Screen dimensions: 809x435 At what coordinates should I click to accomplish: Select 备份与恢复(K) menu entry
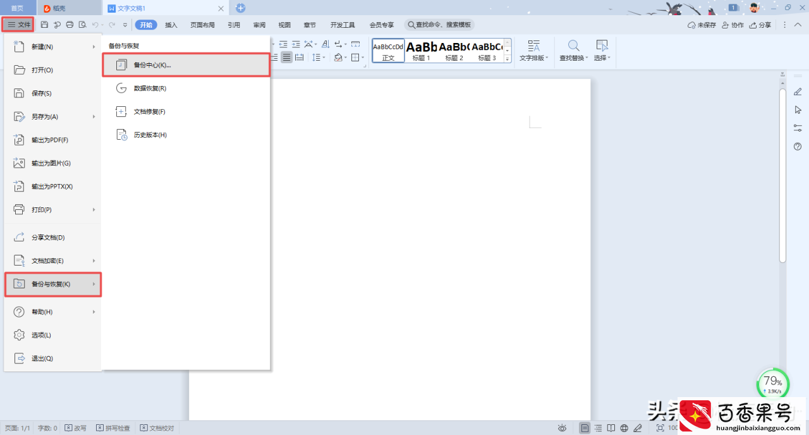[53, 284]
